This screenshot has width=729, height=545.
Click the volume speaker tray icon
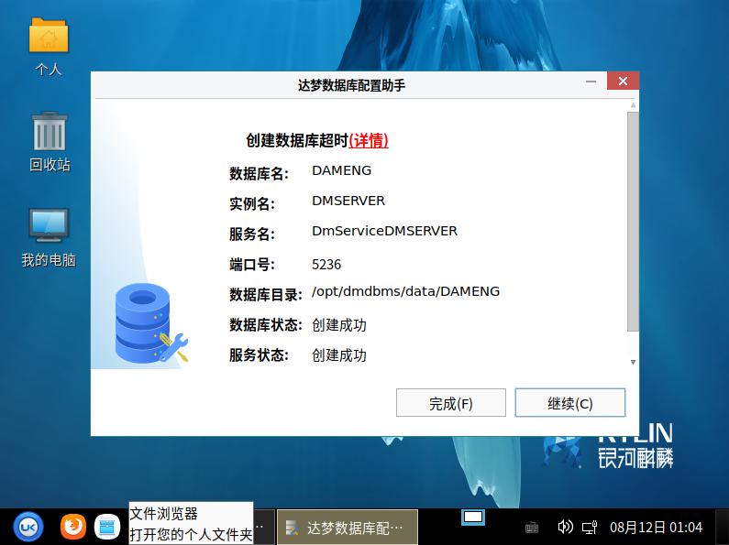coord(565,527)
